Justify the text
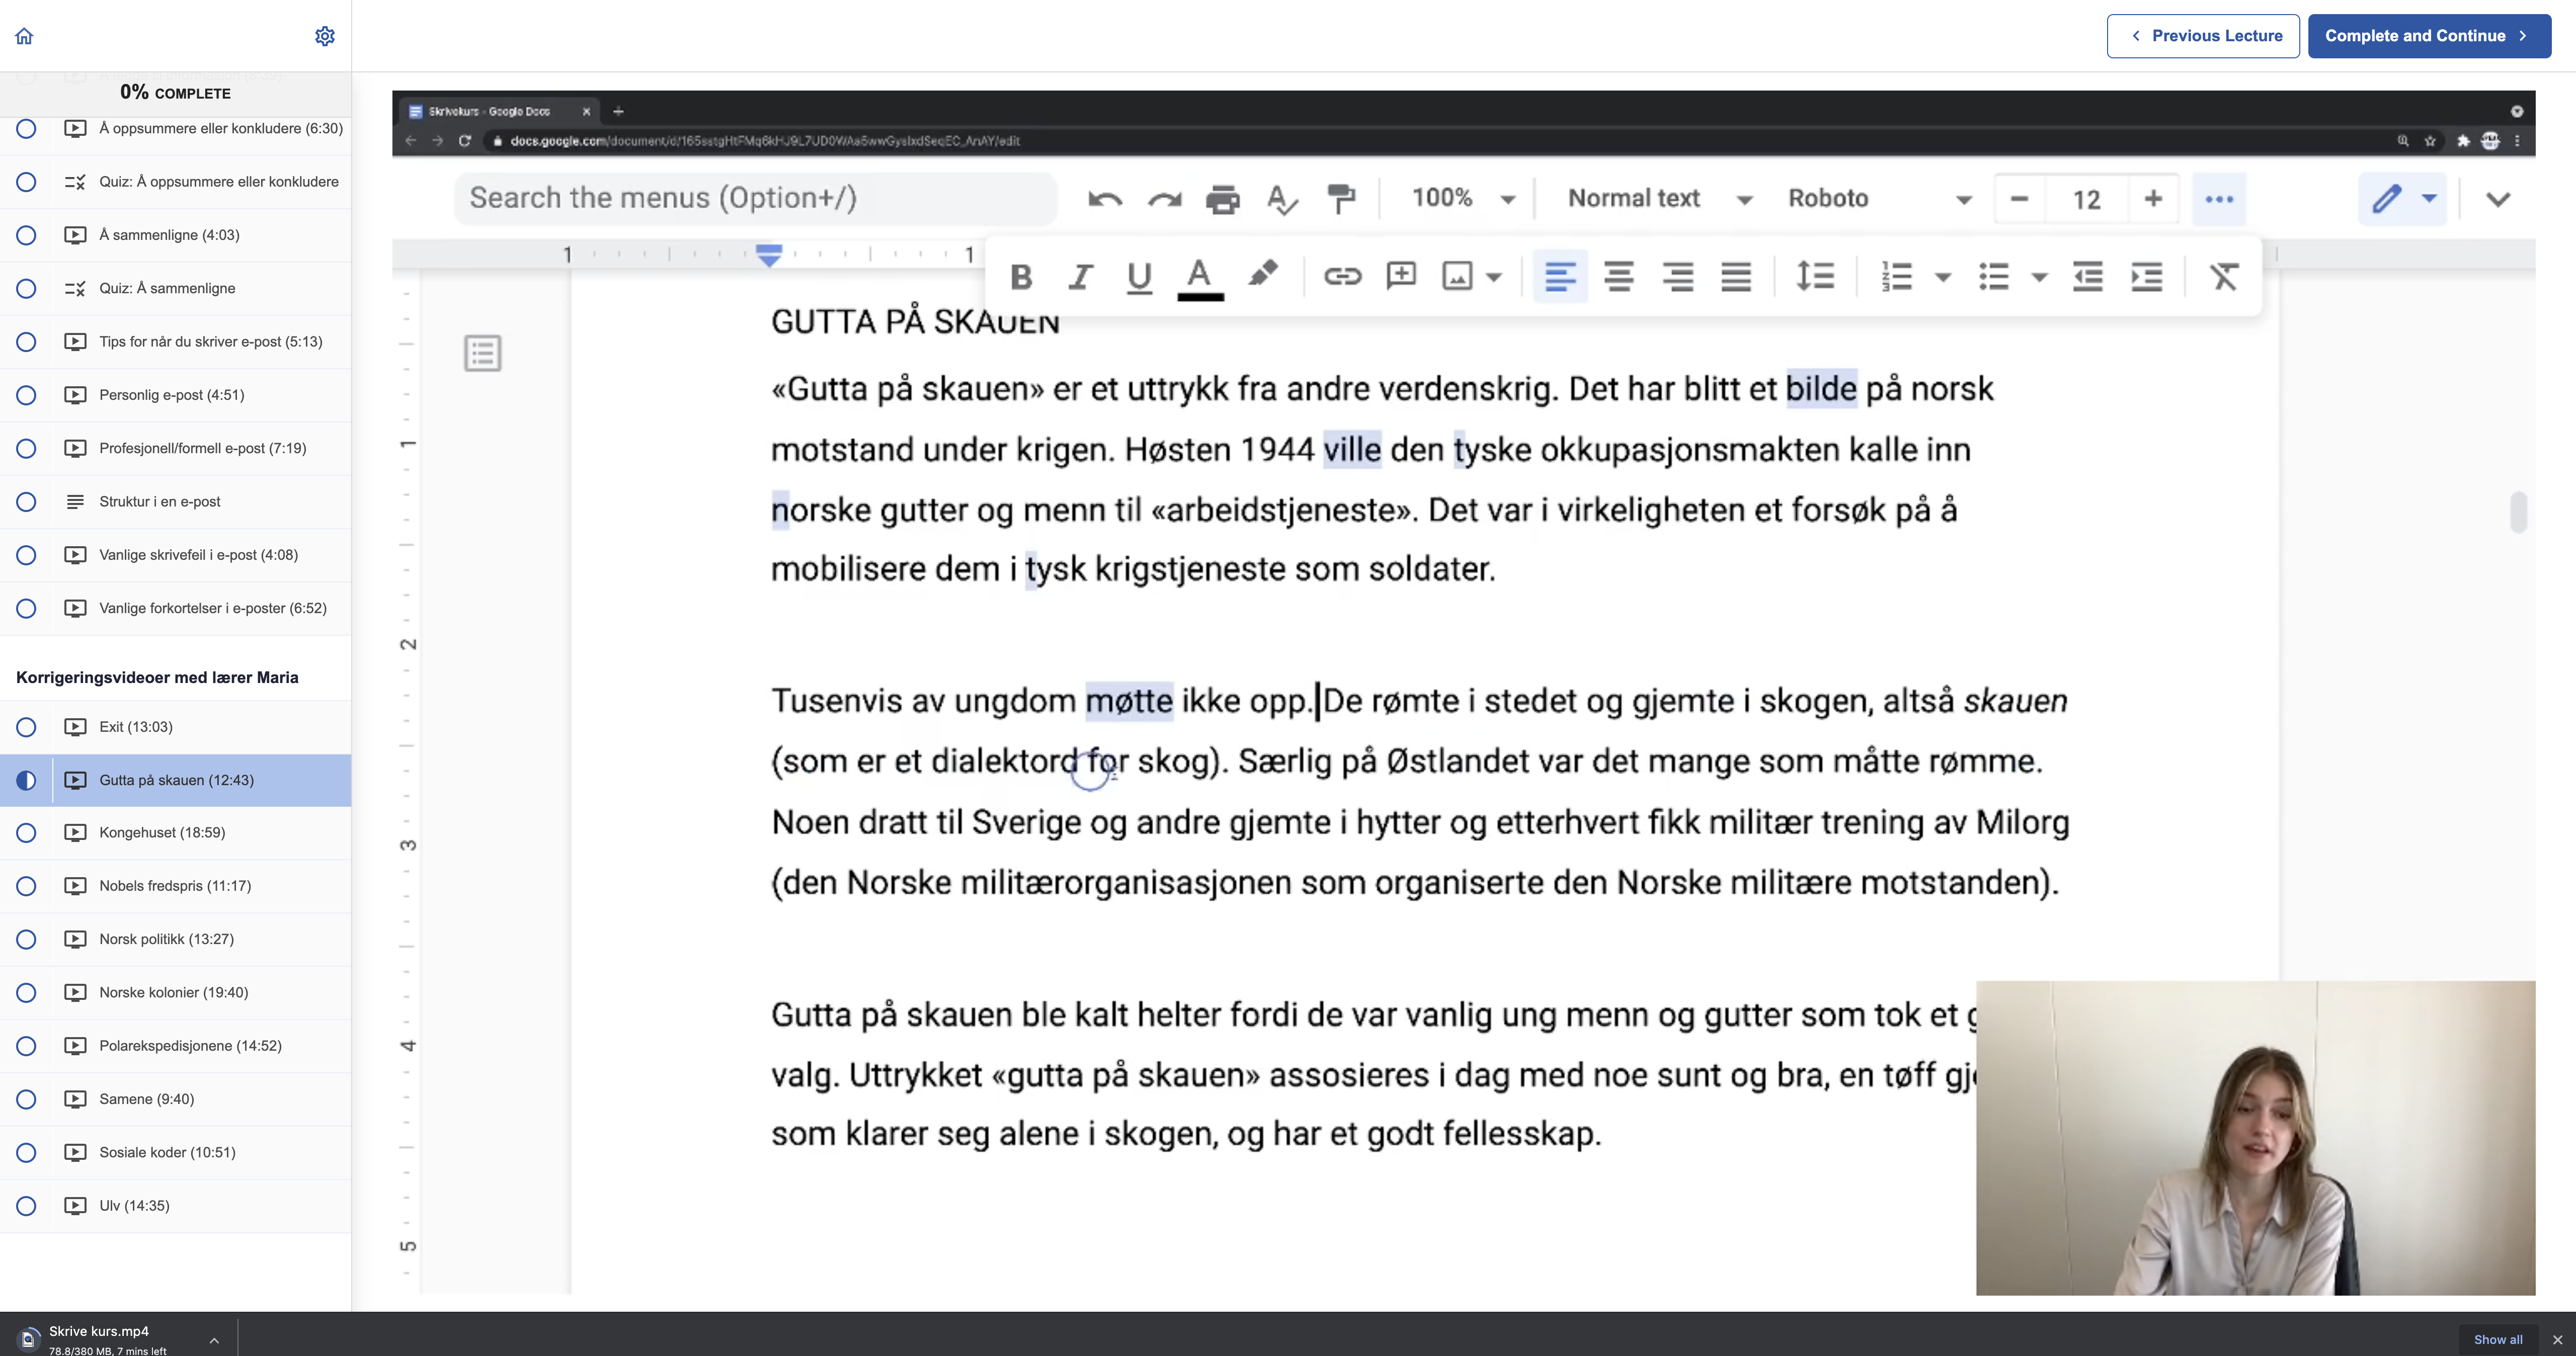The image size is (2576, 1356). (1736, 277)
